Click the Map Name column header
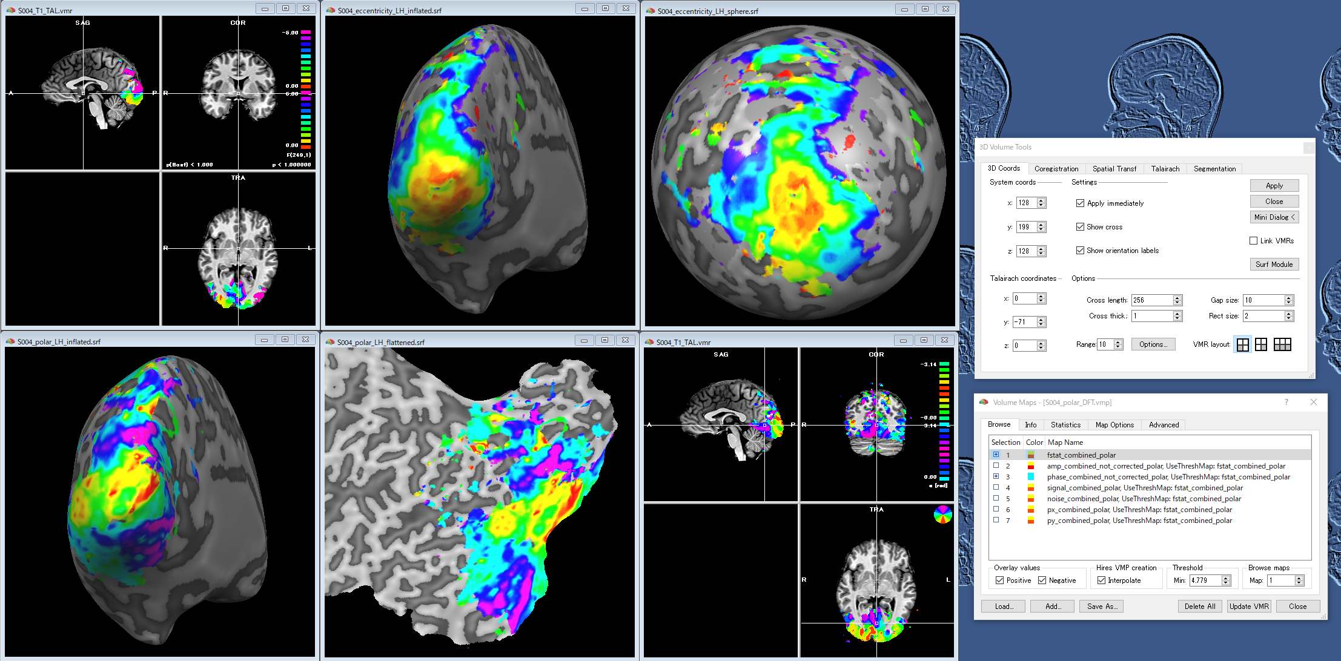Viewport: 1341px width, 661px height. [1177, 442]
